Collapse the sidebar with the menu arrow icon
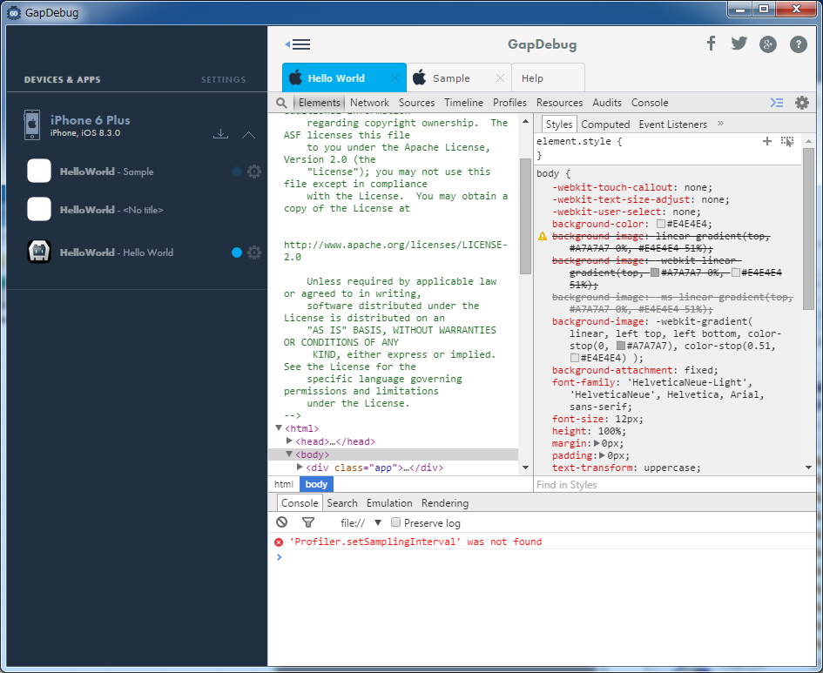The image size is (823, 673). pyautogui.click(x=297, y=44)
